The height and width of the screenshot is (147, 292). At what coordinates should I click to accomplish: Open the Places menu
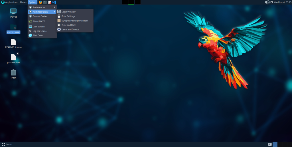[x=23, y=2]
